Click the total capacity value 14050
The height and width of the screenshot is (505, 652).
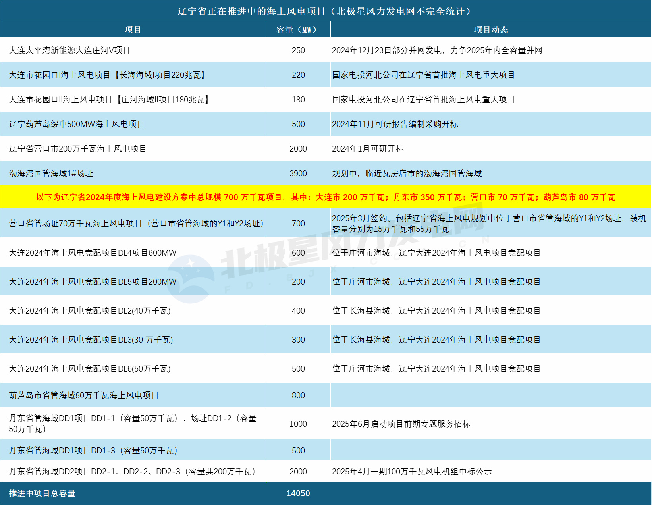click(298, 493)
